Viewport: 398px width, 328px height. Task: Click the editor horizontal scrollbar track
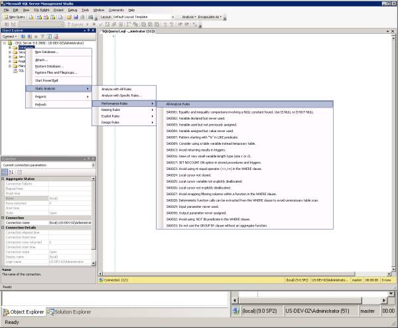[371, 274]
